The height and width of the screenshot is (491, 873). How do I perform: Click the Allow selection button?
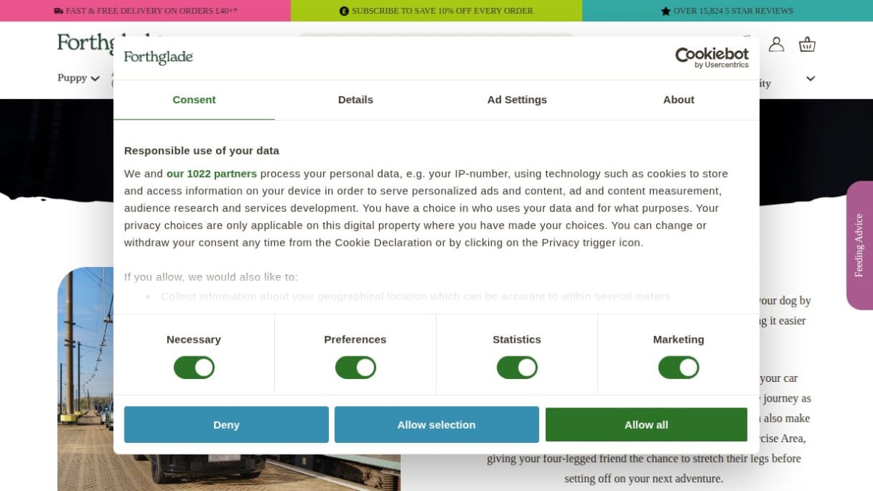(436, 425)
